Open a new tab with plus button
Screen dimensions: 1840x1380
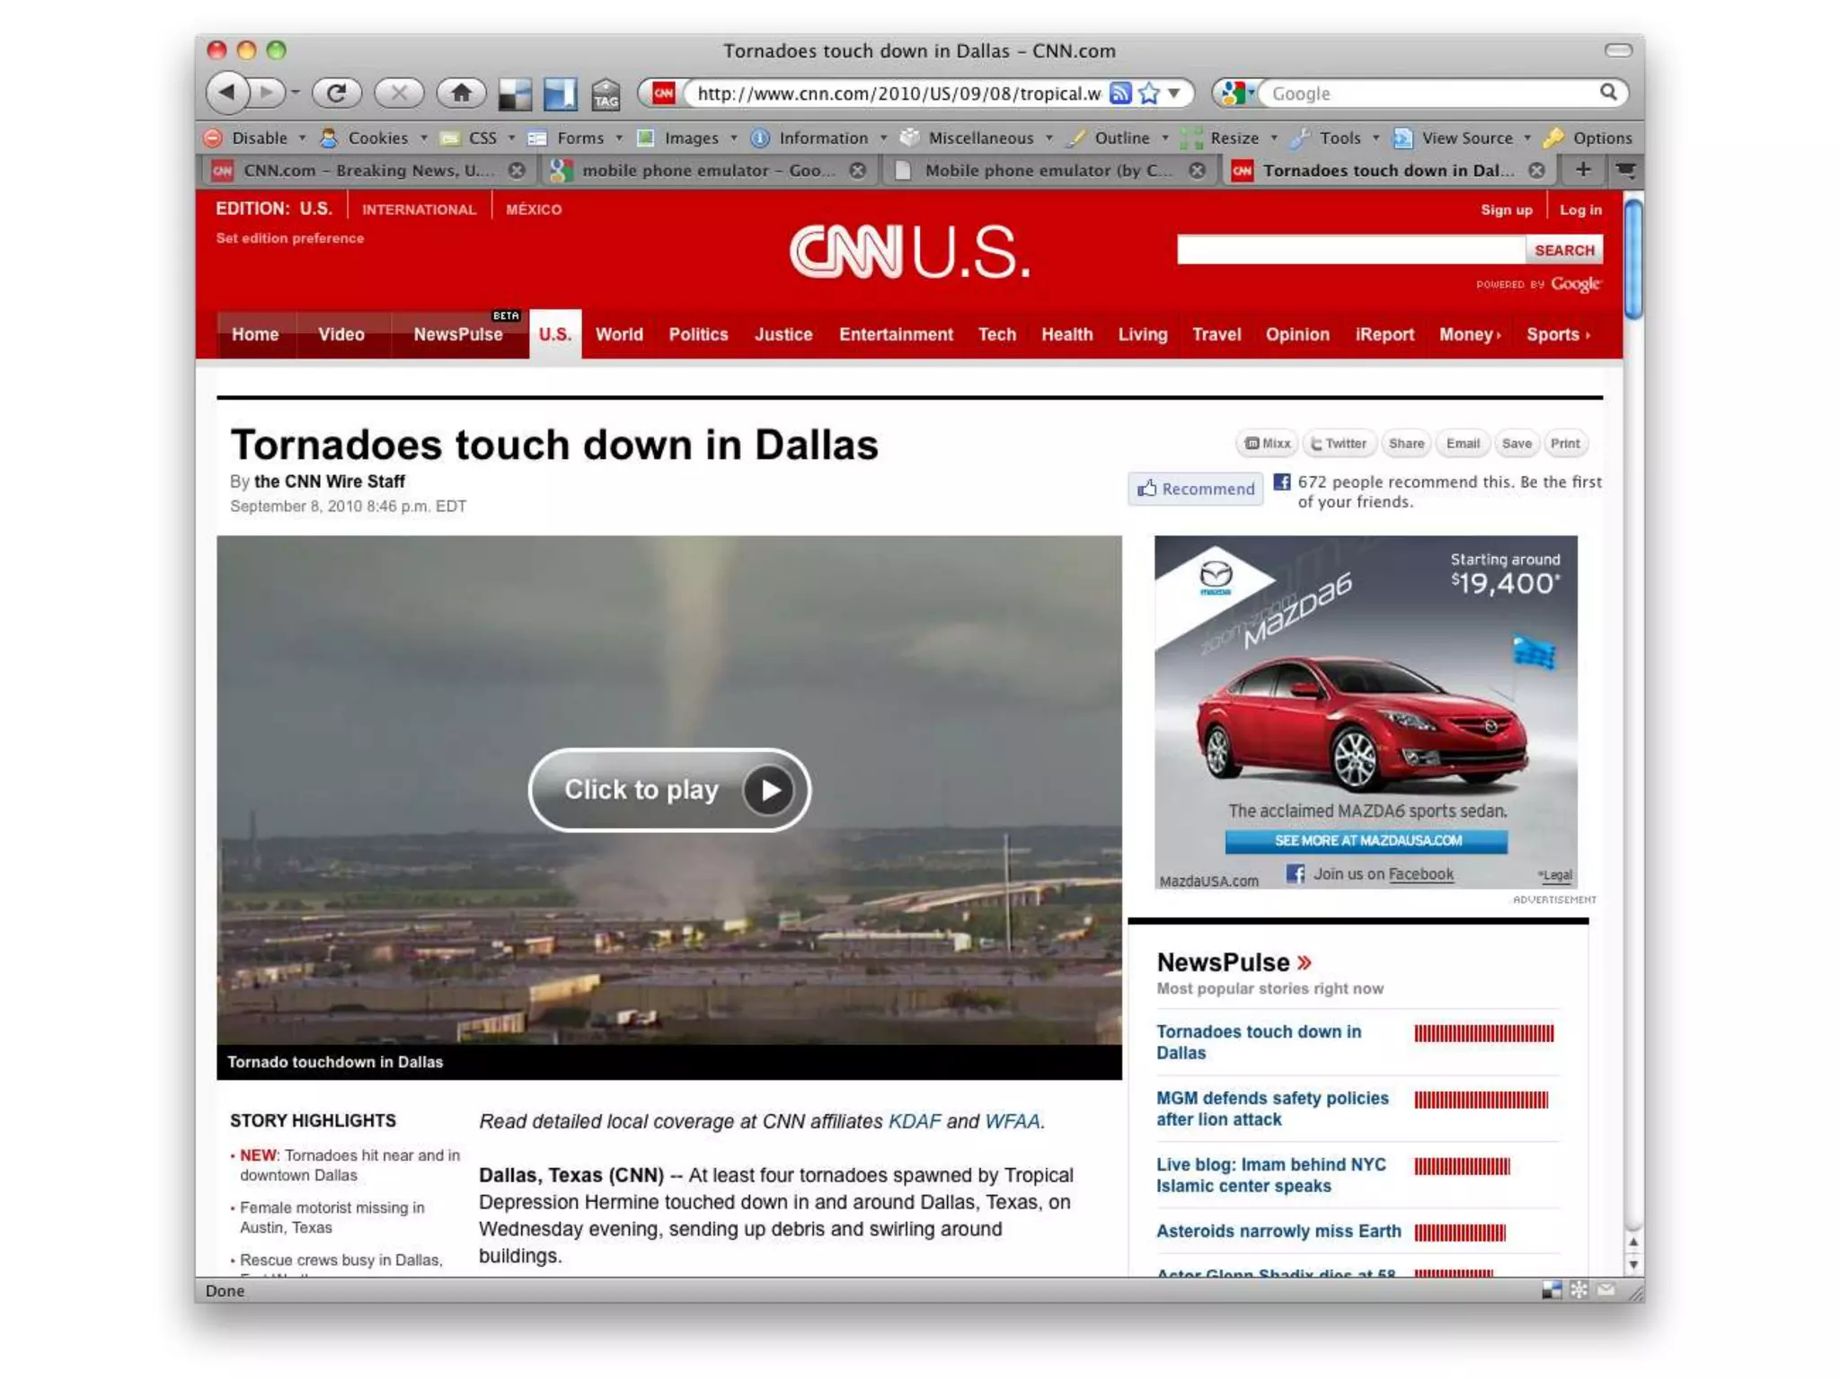[1583, 170]
